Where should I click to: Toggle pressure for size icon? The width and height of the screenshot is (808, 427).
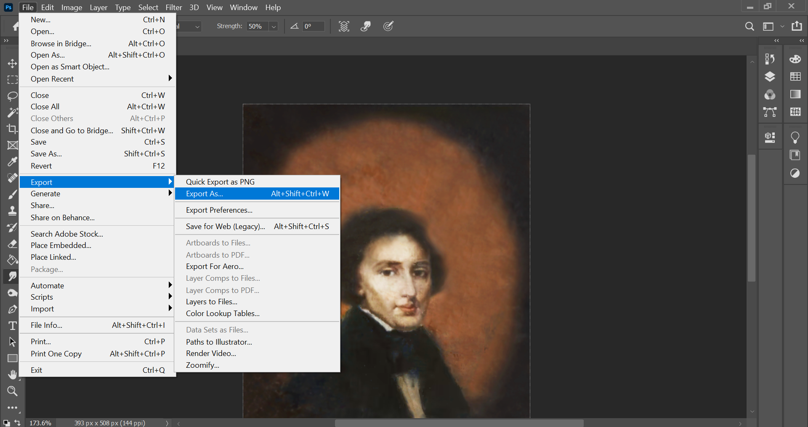[388, 26]
